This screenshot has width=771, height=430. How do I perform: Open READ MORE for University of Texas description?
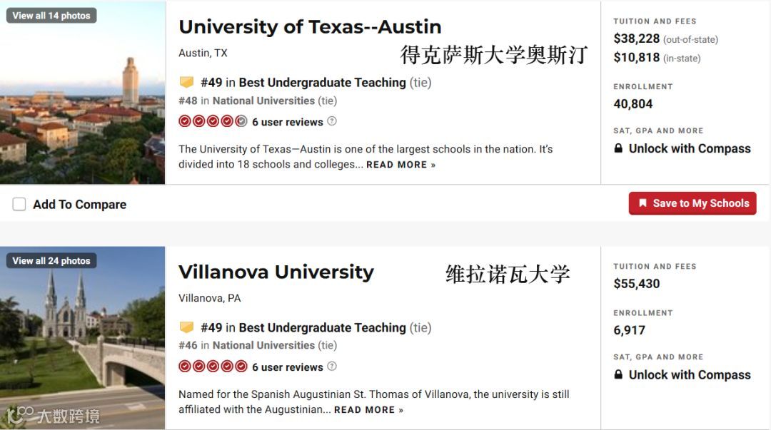400,165
